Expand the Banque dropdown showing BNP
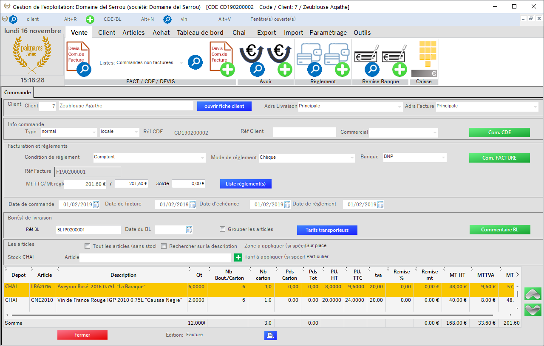 tap(443, 158)
